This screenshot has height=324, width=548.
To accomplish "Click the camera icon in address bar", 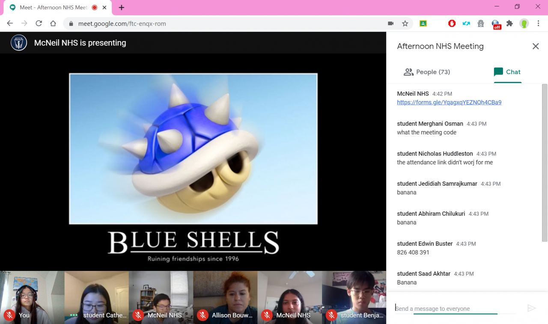I will click(x=390, y=24).
